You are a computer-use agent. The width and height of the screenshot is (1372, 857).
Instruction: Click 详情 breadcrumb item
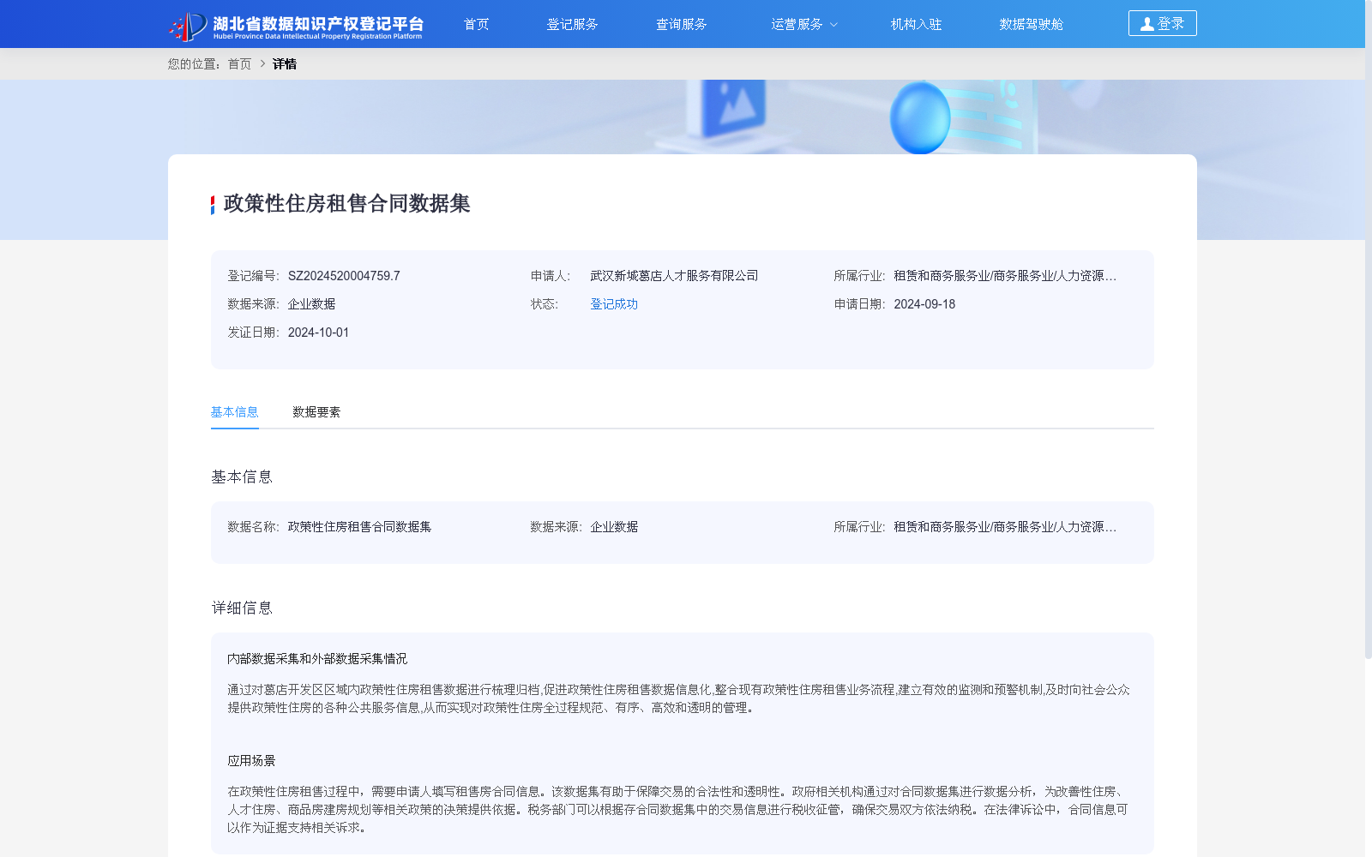pos(285,64)
